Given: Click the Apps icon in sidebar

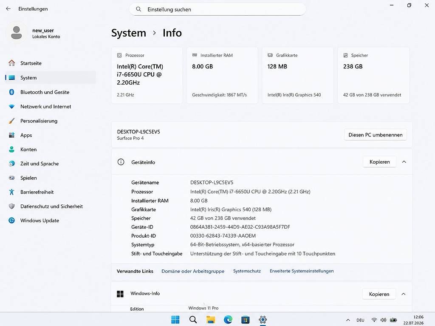Looking at the screenshot, I should click(11, 135).
